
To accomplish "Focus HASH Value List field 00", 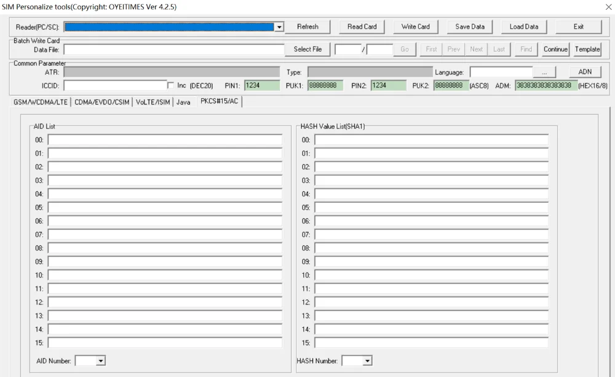I will click(x=432, y=140).
